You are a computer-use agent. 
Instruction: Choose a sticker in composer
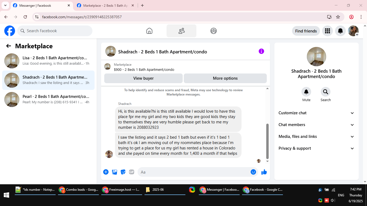coord(123,172)
